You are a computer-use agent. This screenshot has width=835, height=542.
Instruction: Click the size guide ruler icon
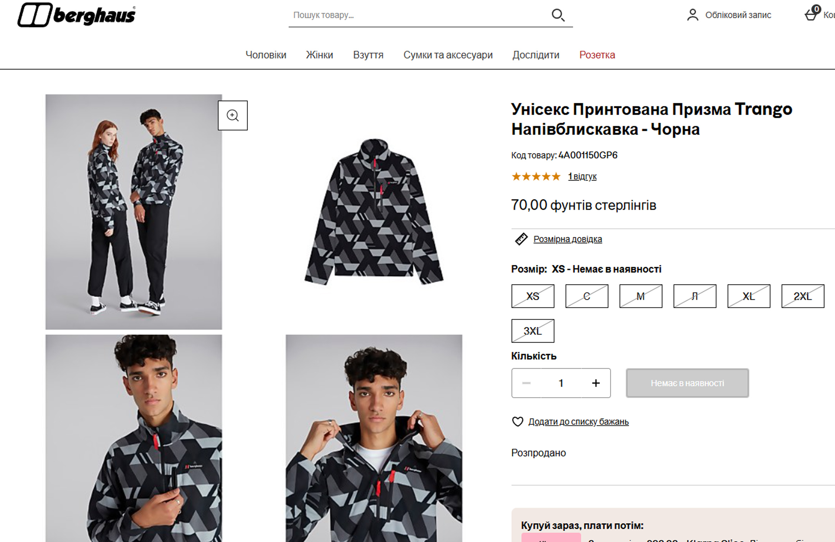[x=521, y=239]
